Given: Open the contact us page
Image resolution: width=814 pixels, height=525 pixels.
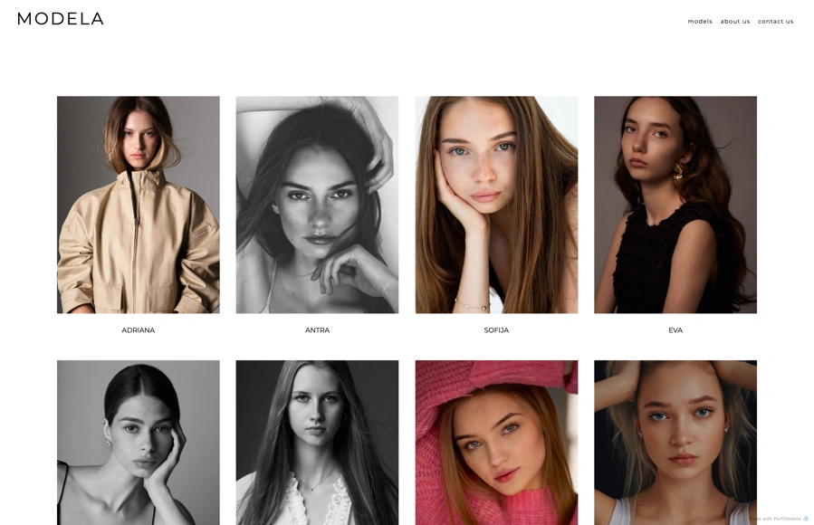Looking at the screenshot, I should (776, 21).
